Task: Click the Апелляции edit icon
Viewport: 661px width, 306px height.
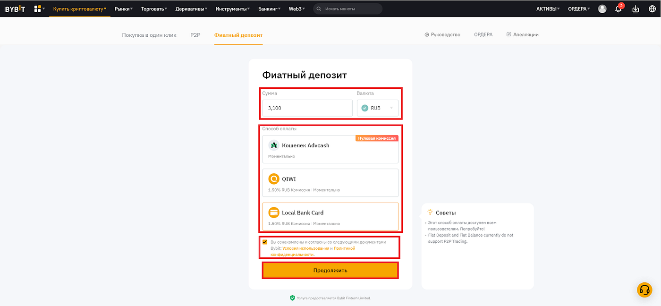Action: click(x=508, y=34)
